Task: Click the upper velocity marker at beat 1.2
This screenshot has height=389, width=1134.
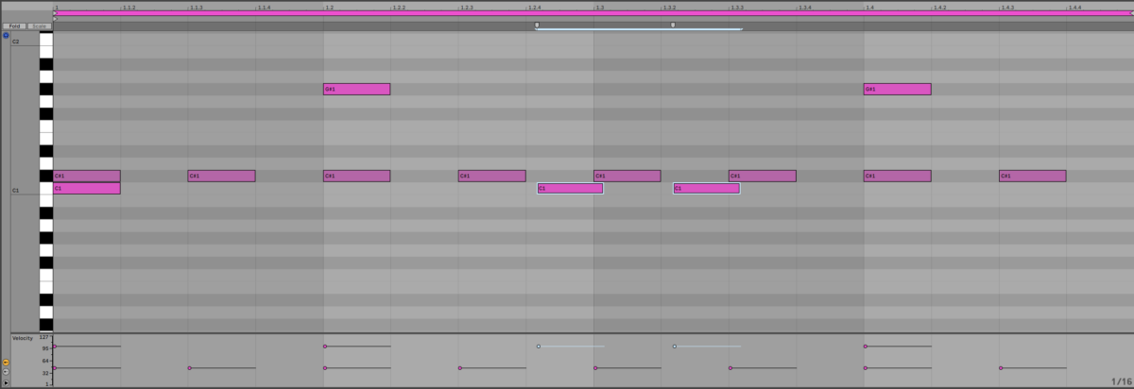Action: [x=325, y=347]
